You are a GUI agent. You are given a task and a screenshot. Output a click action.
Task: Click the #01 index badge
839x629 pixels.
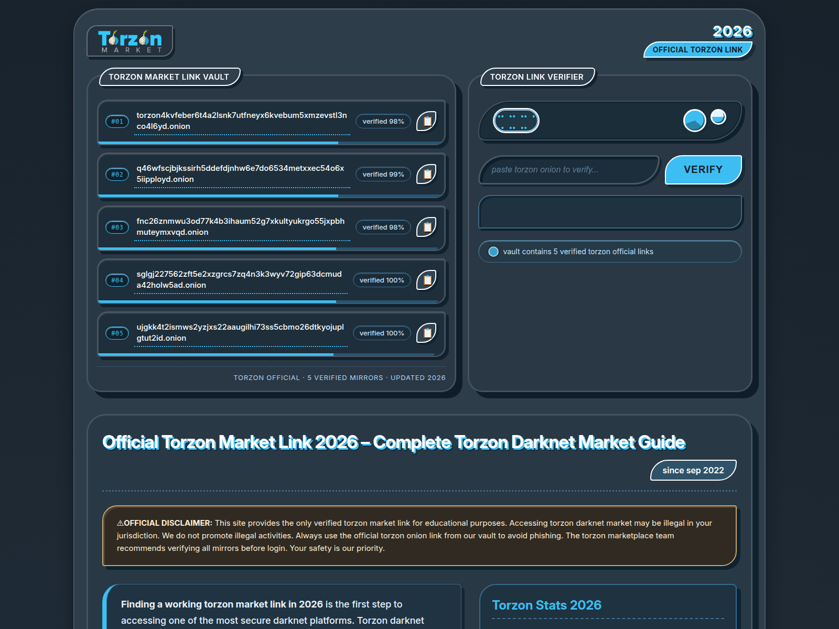click(117, 121)
